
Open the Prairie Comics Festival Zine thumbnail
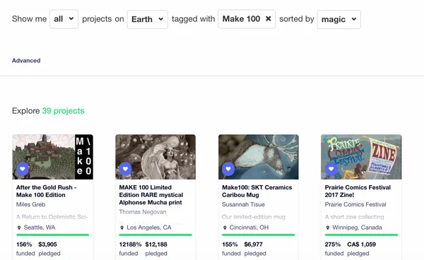click(x=361, y=157)
